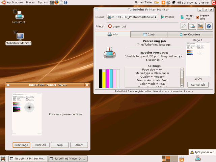
Task: Toggle the Preview Jobs checkbox
Action: [x=198, y=17]
